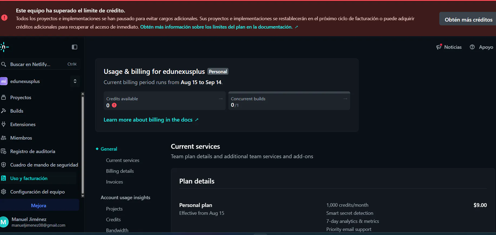Focus the Buscar en Netlify search field
The image size is (496, 235).
point(40,64)
